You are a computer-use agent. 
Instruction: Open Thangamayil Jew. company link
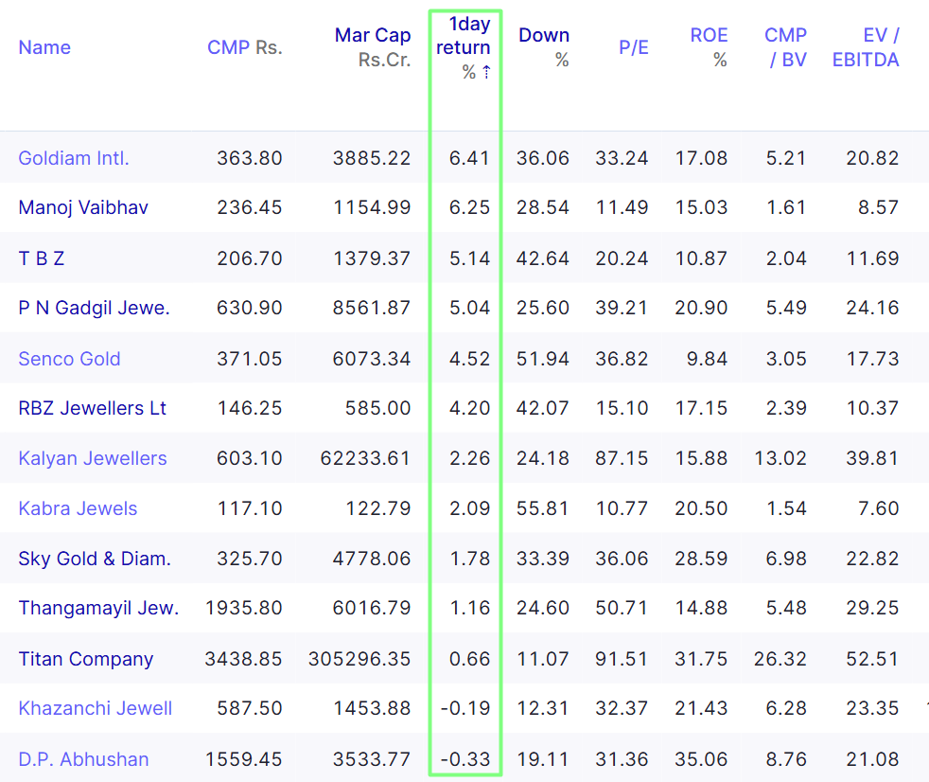98,608
